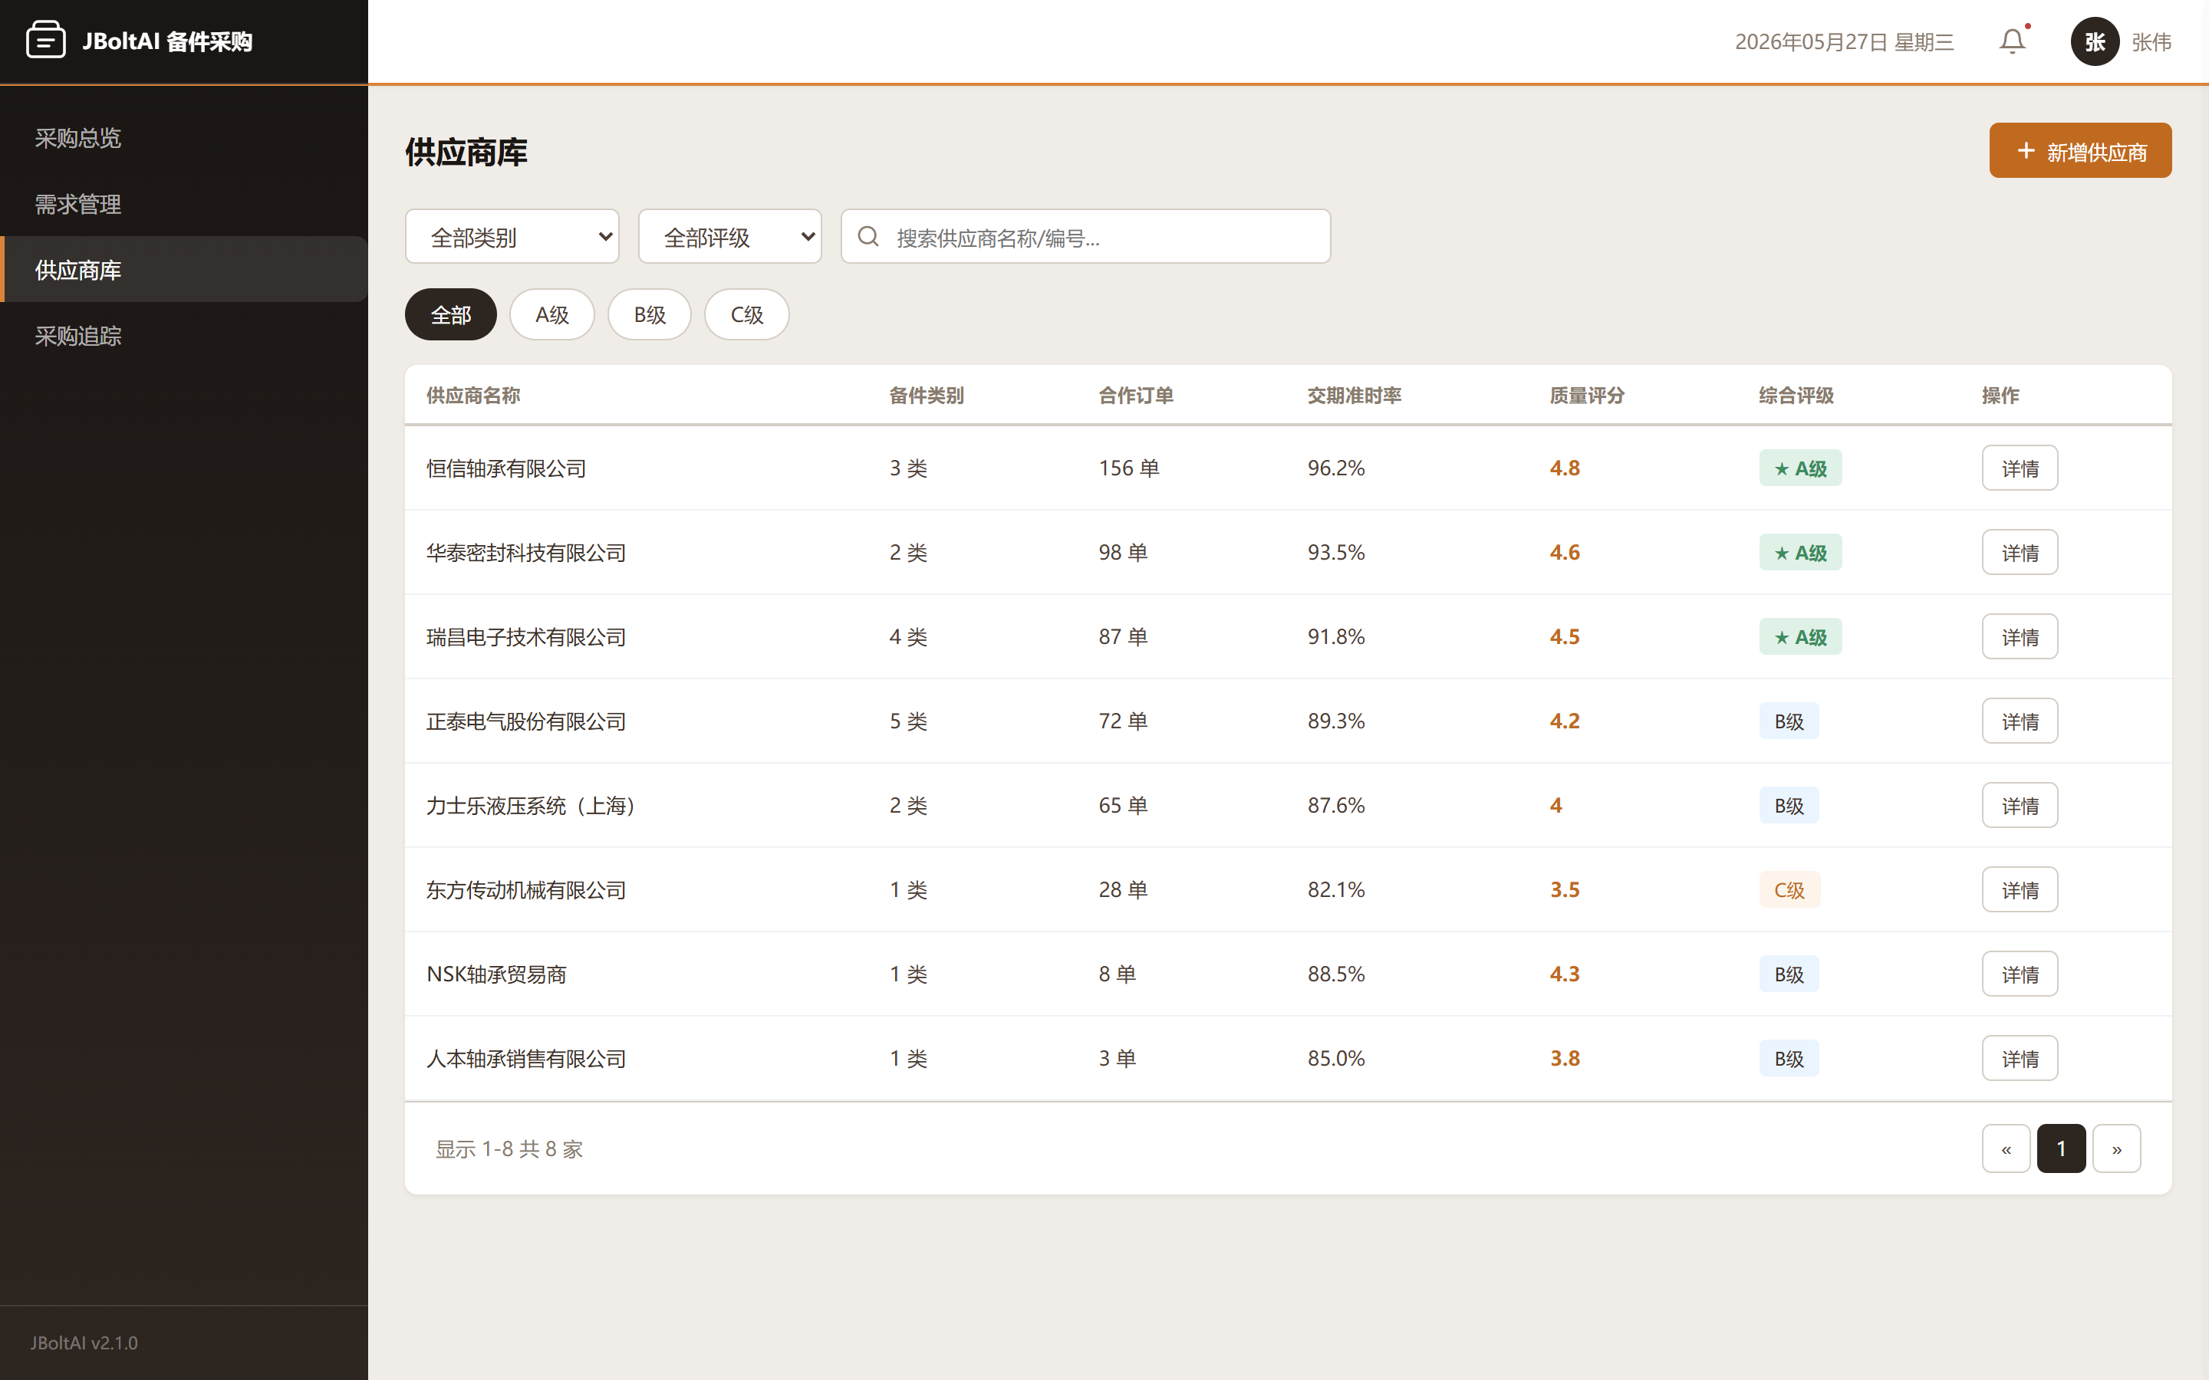Select 供应商库 in sidebar
The height and width of the screenshot is (1380, 2209).
[x=183, y=269]
